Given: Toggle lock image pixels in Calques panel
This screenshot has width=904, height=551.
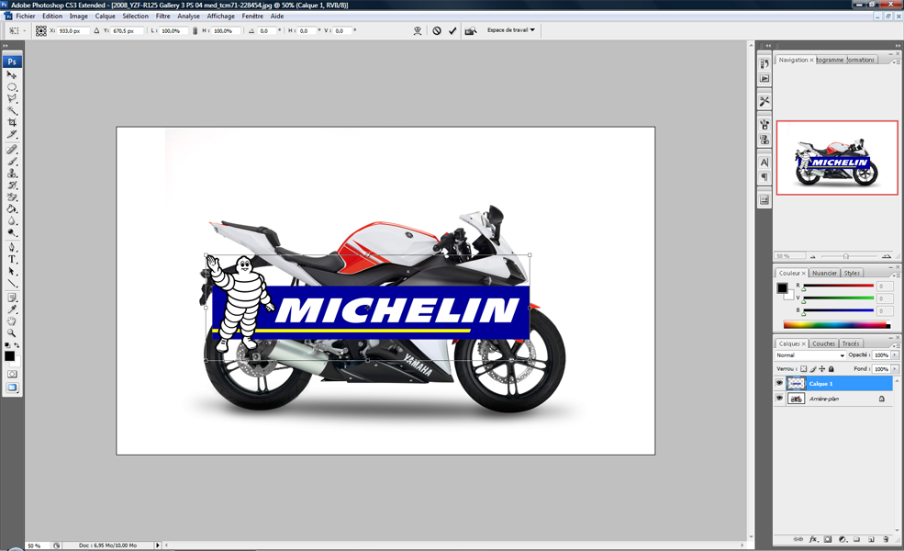Looking at the screenshot, I should 813,368.
